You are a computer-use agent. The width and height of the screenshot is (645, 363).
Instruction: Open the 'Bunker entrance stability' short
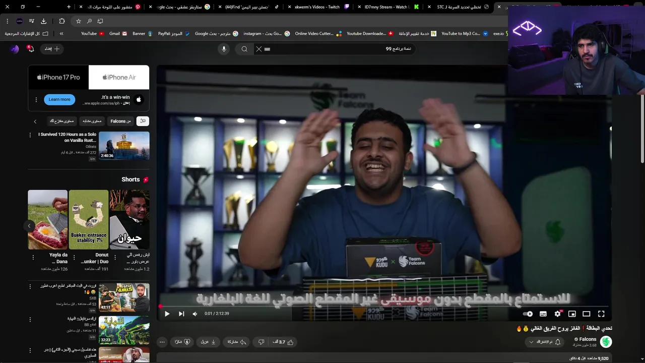point(89,219)
